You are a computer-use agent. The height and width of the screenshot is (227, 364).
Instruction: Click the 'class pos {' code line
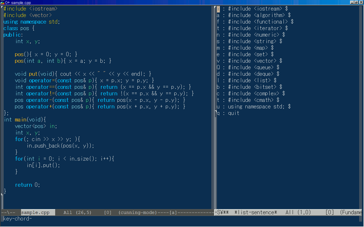pyautogui.click(x=19, y=28)
